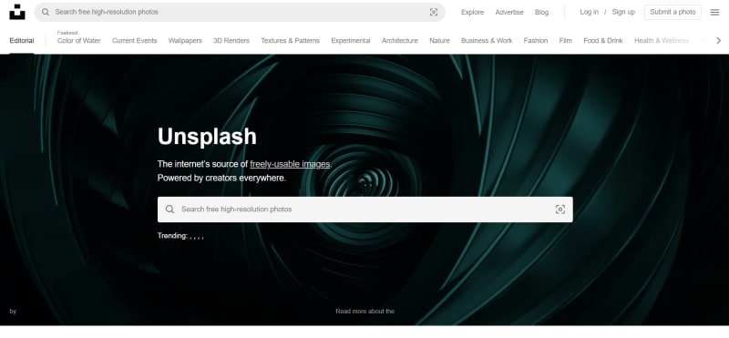Open the Blog link
Screen dimensions: 729x338
tap(541, 12)
